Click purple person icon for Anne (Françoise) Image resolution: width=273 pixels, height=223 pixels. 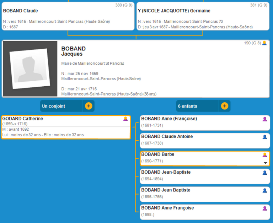tap(264, 119)
